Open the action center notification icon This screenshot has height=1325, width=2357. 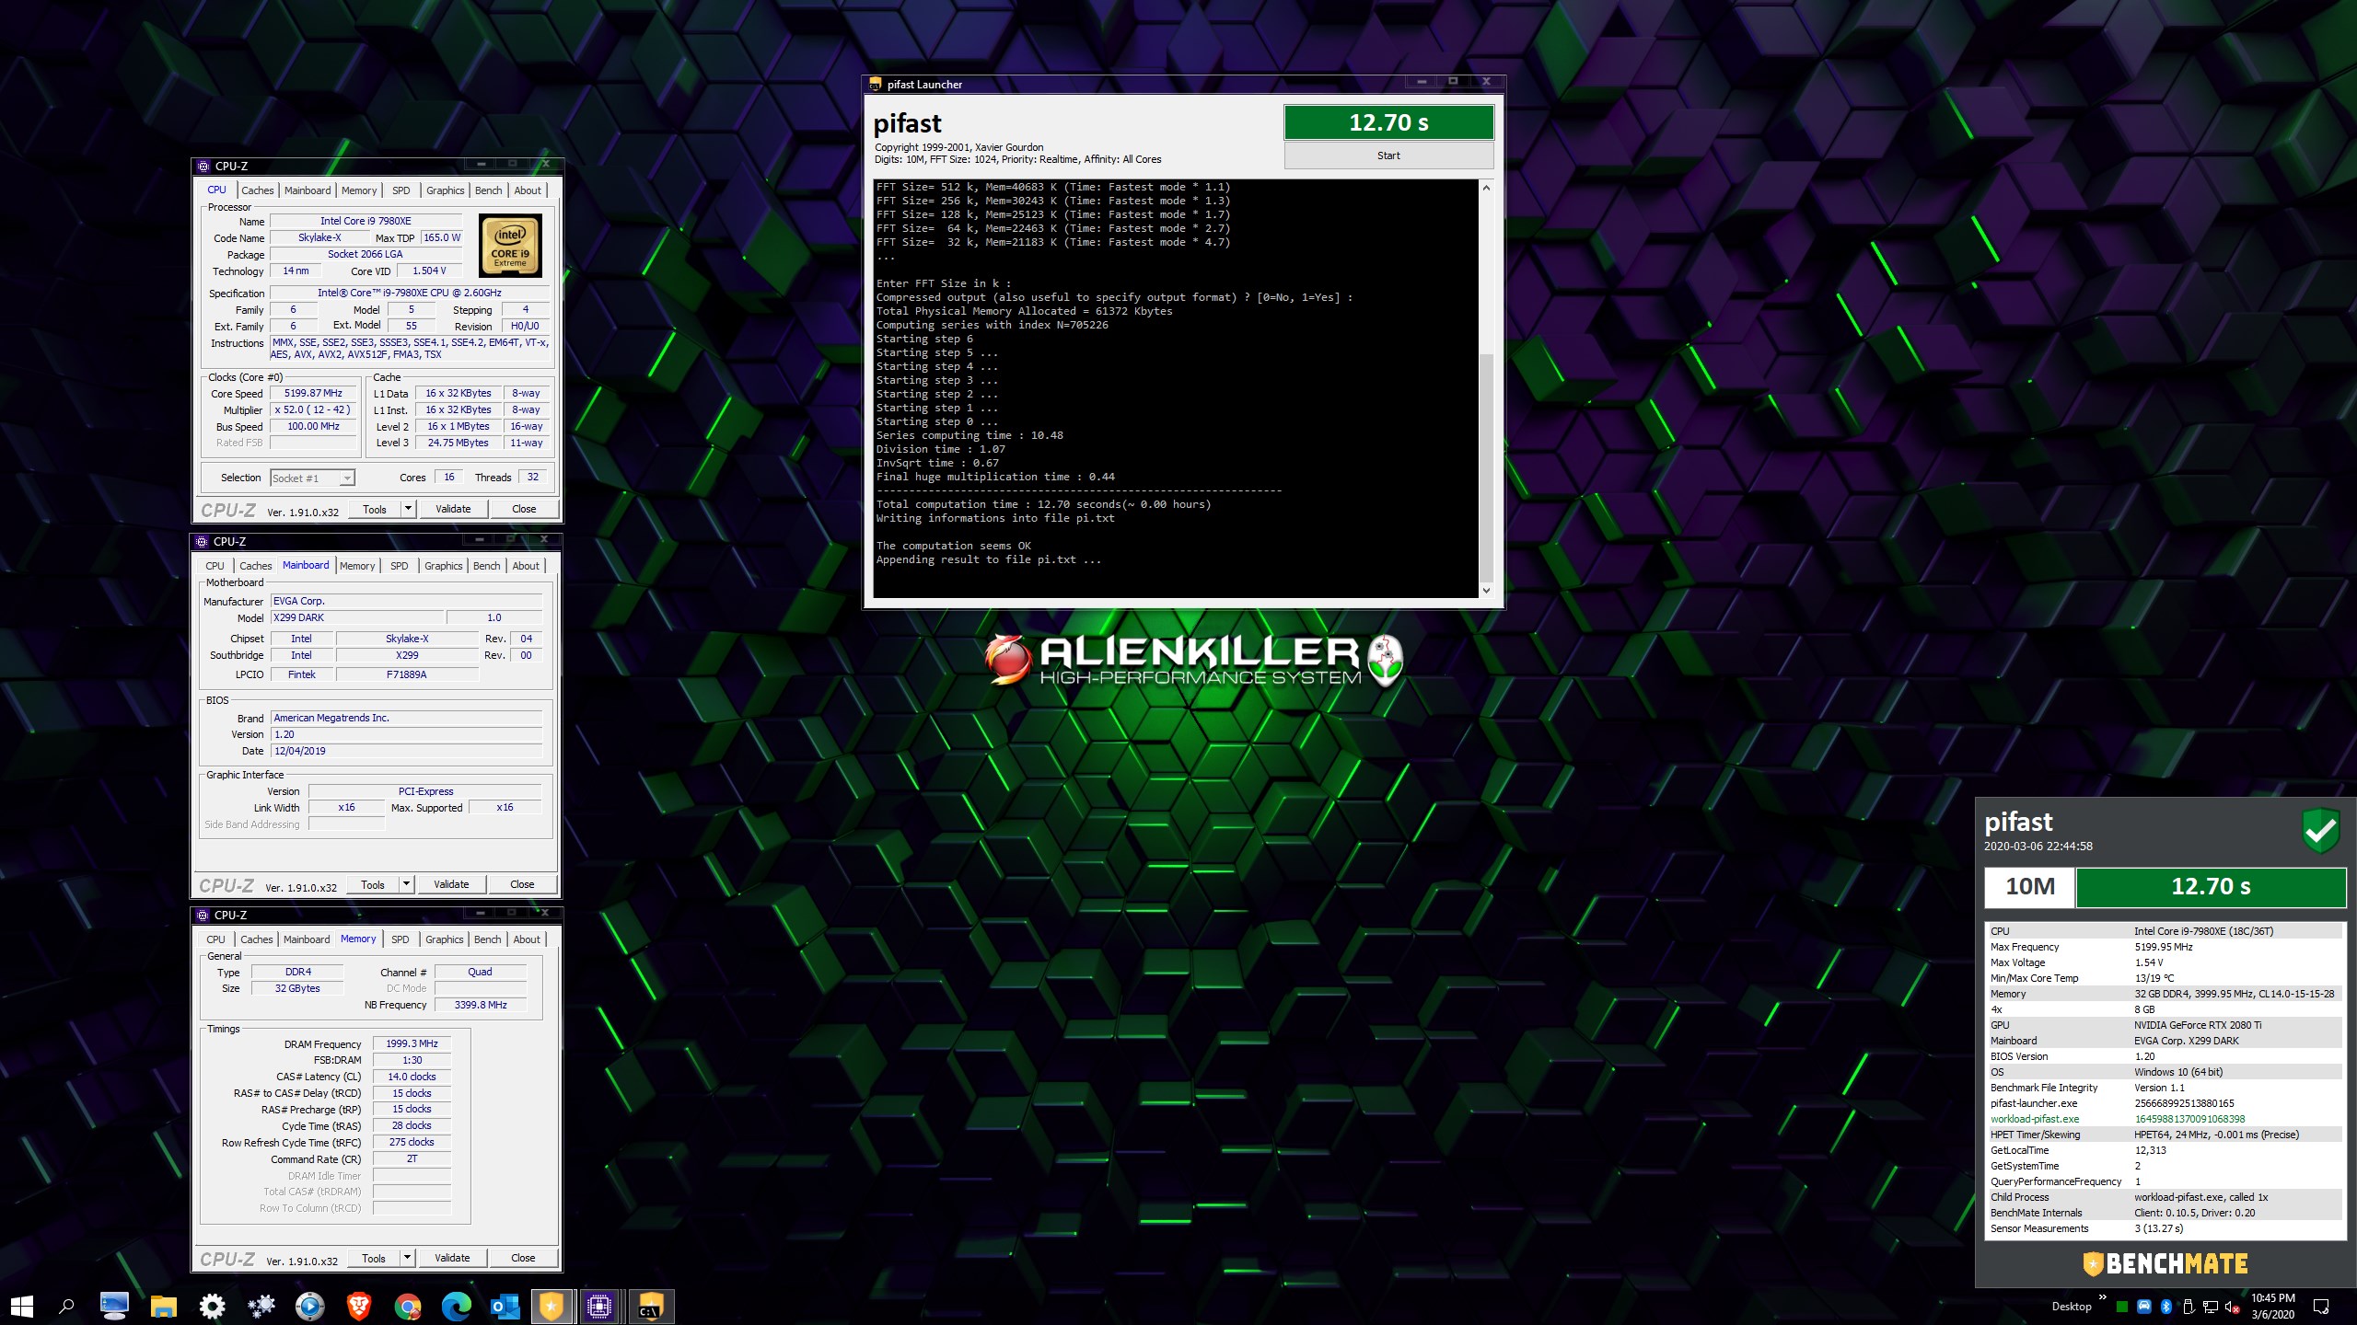pos(2321,1307)
